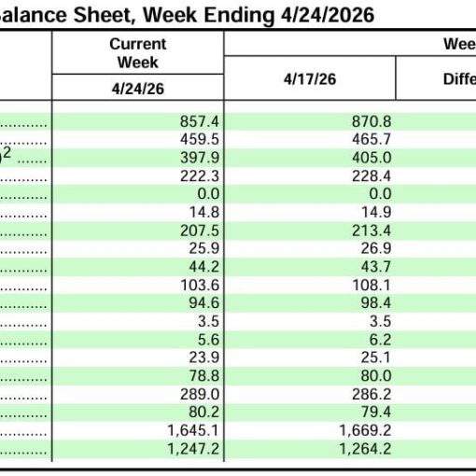Select the 222.3 value
476x476 pixels.
click(200, 176)
